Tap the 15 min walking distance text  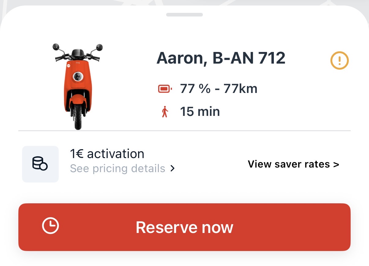coord(200,112)
